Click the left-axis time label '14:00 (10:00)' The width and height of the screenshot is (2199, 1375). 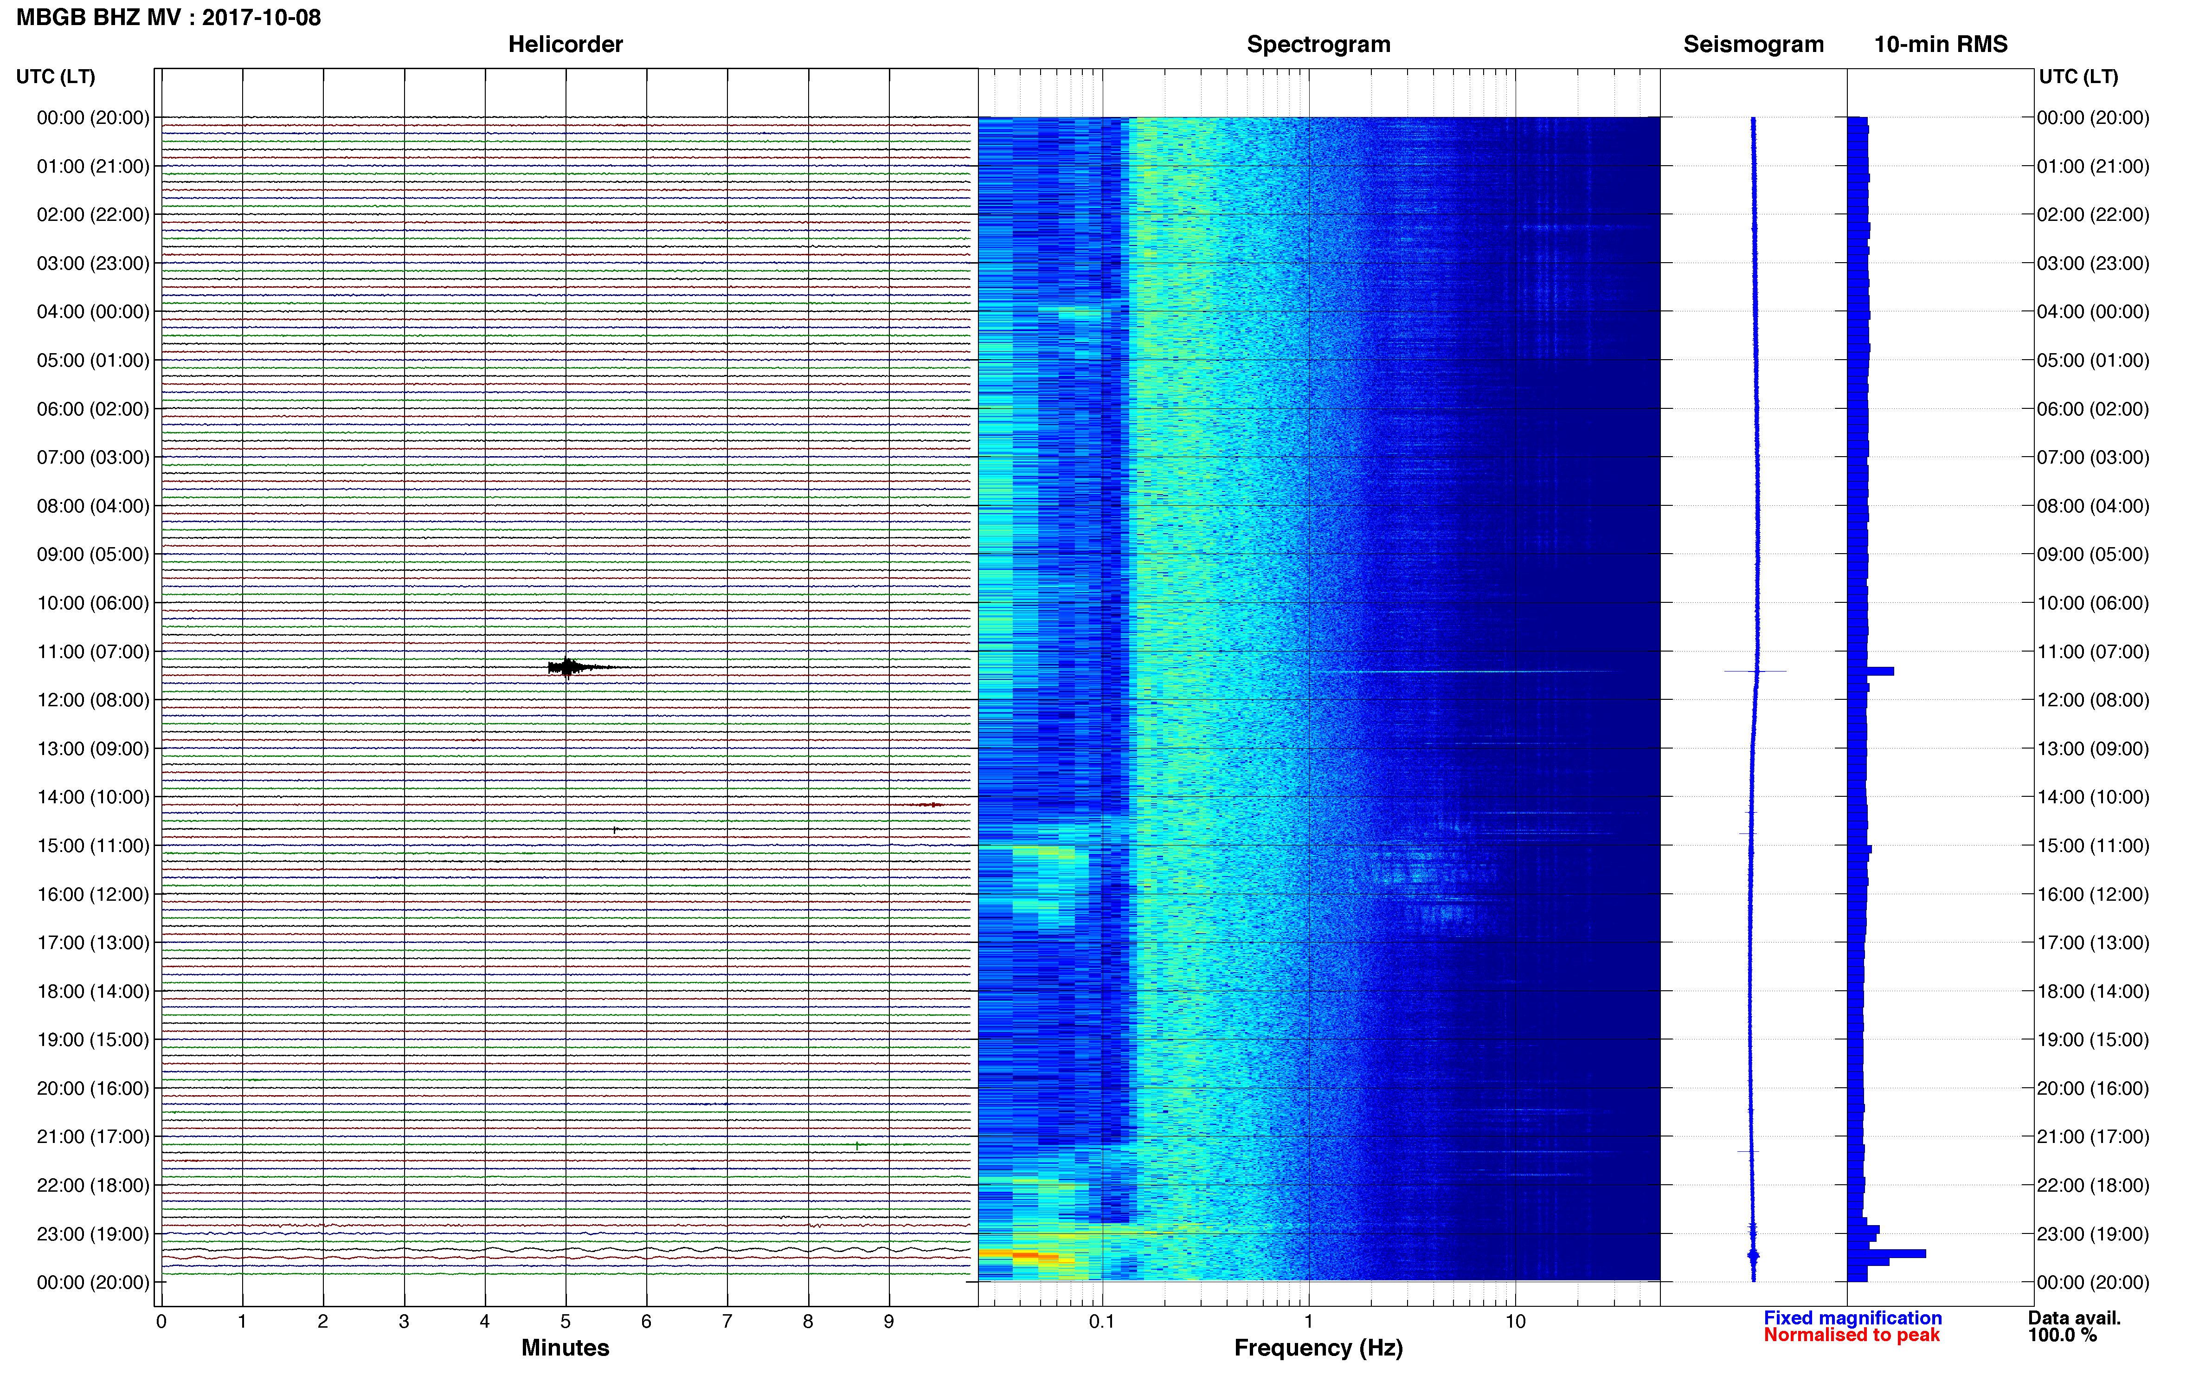click(93, 797)
